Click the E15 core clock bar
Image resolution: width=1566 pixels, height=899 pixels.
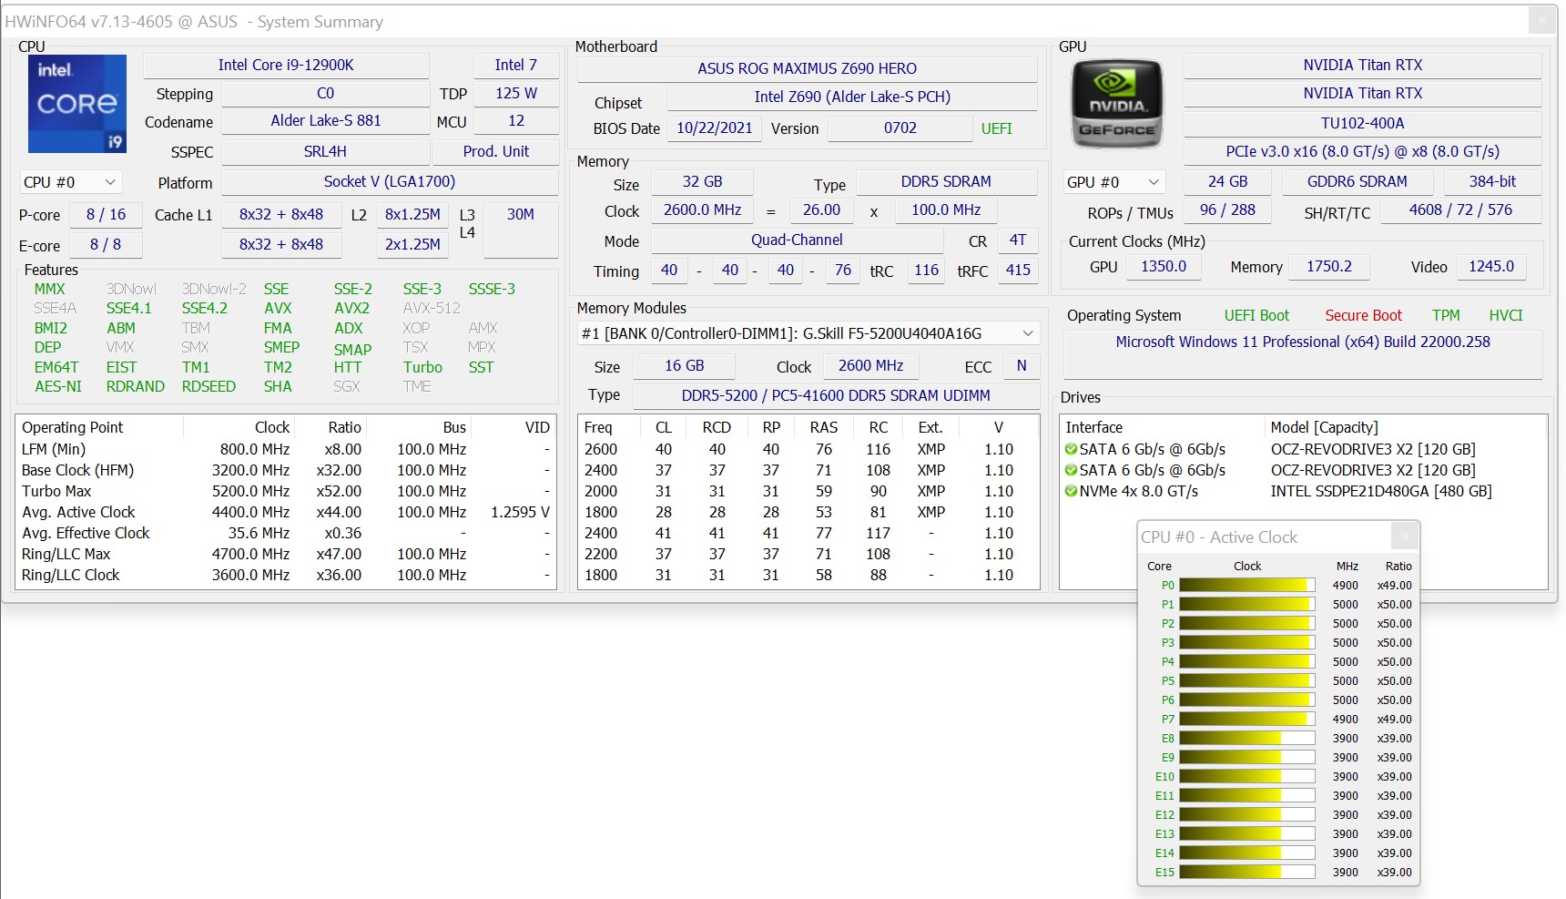[1246, 872]
